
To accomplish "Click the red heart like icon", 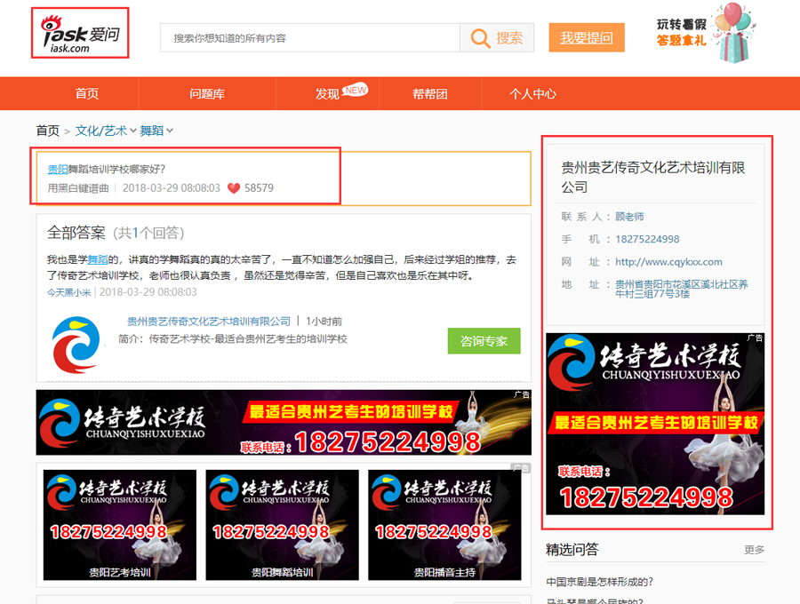I will (x=234, y=188).
